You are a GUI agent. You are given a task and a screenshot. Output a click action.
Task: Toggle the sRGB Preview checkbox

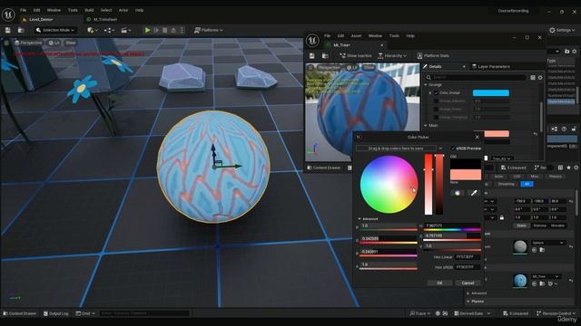[453, 149]
